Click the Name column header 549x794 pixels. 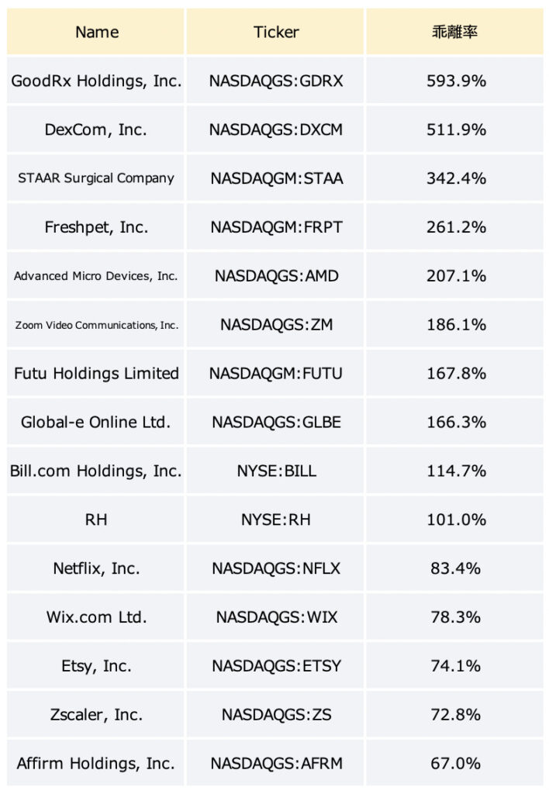coord(95,31)
